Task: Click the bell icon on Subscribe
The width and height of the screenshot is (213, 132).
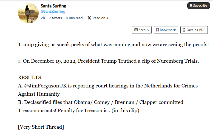Action: [x=191, y=5]
